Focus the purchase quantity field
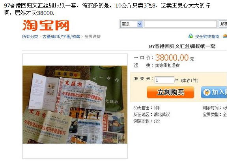Image resolution: width=239 pixels, height=166 pixels. (164, 80)
